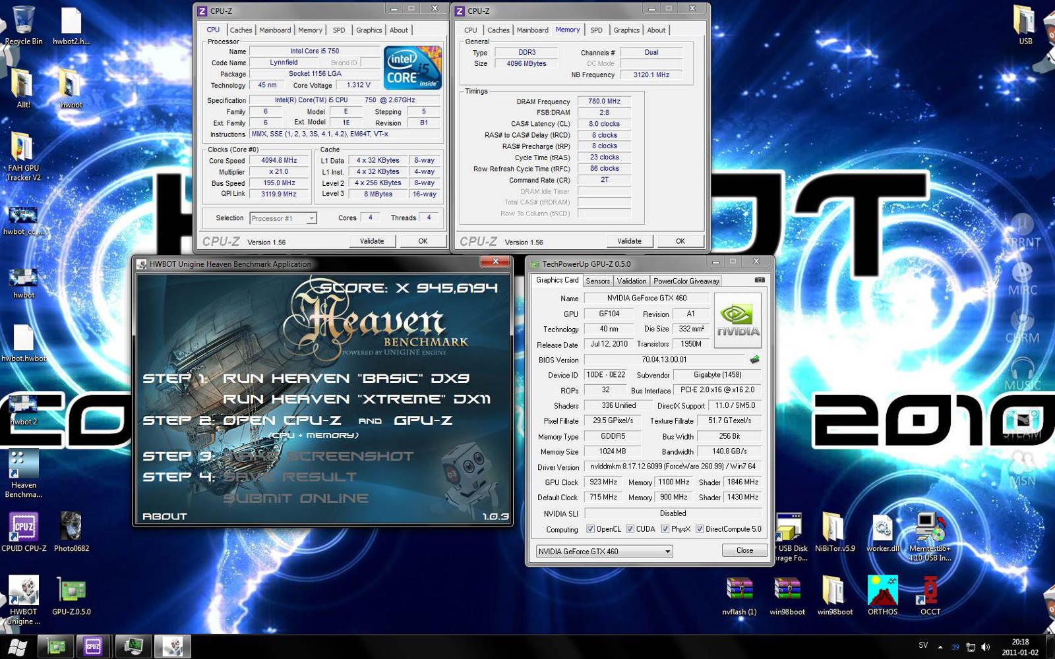Click the BIOS Version field 70.04.13.00.01
Image resolution: width=1055 pixels, height=659 pixels.
pyautogui.click(x=664, y=360)
